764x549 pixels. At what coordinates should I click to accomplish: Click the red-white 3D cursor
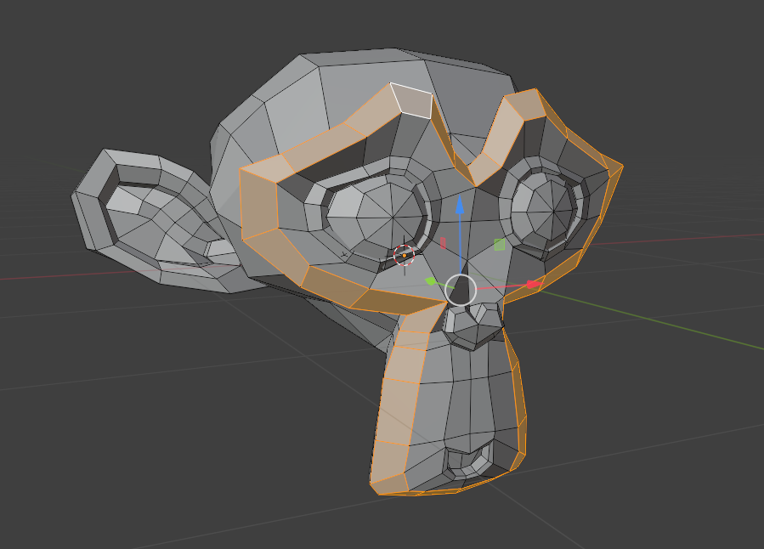point(404,255)
